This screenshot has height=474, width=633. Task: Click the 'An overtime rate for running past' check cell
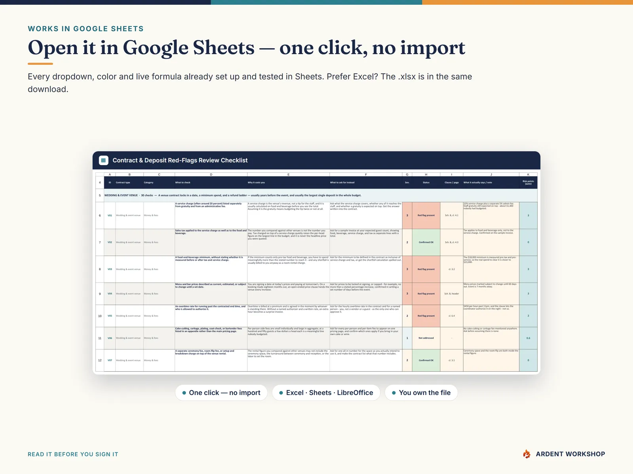[211, 316]
